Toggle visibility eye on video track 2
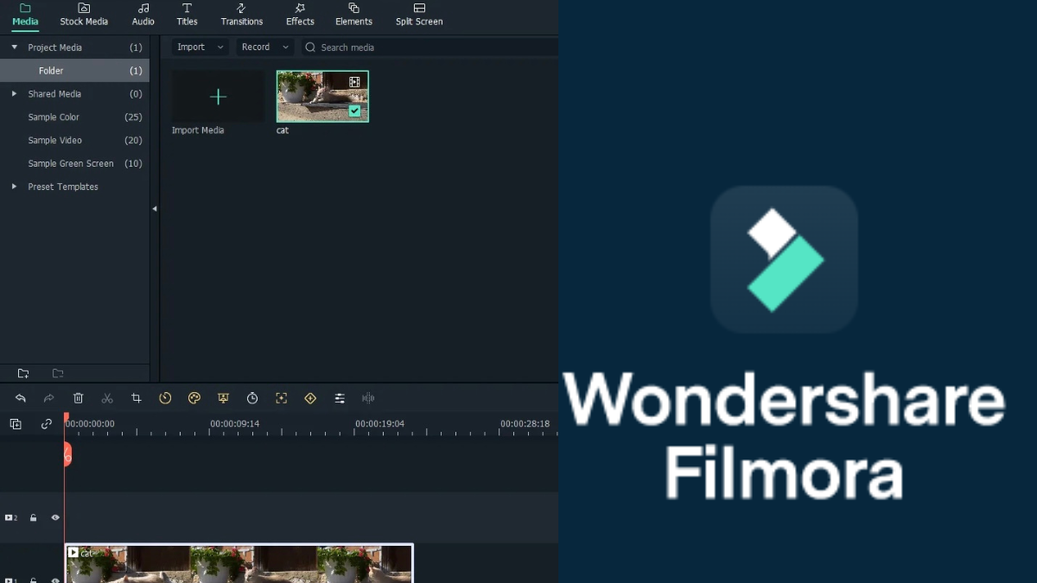This screenshot has width=1037, height=583. tap(55, 518)
